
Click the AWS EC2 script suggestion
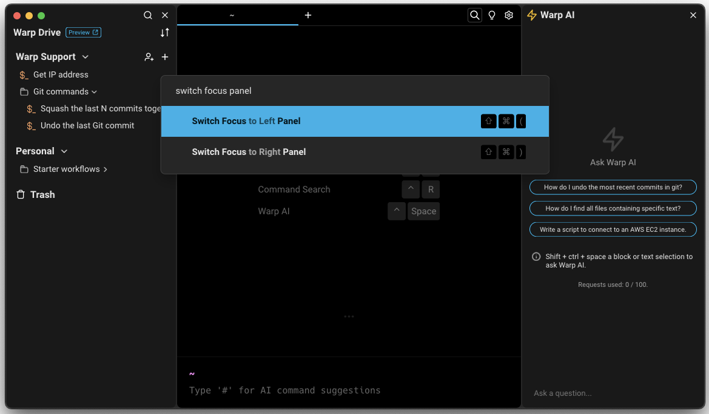[x=613, y=229]
